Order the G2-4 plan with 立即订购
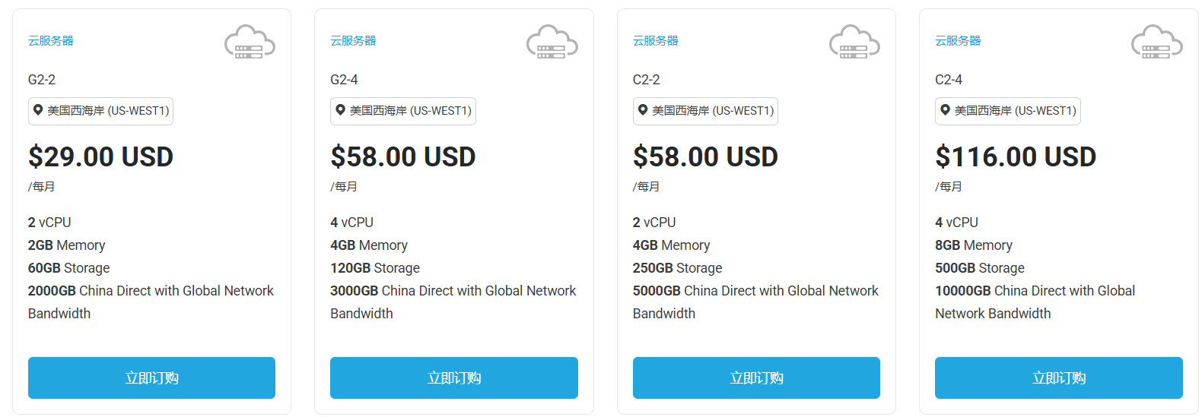Screen dimensions: 1202x417 point(454,378)
